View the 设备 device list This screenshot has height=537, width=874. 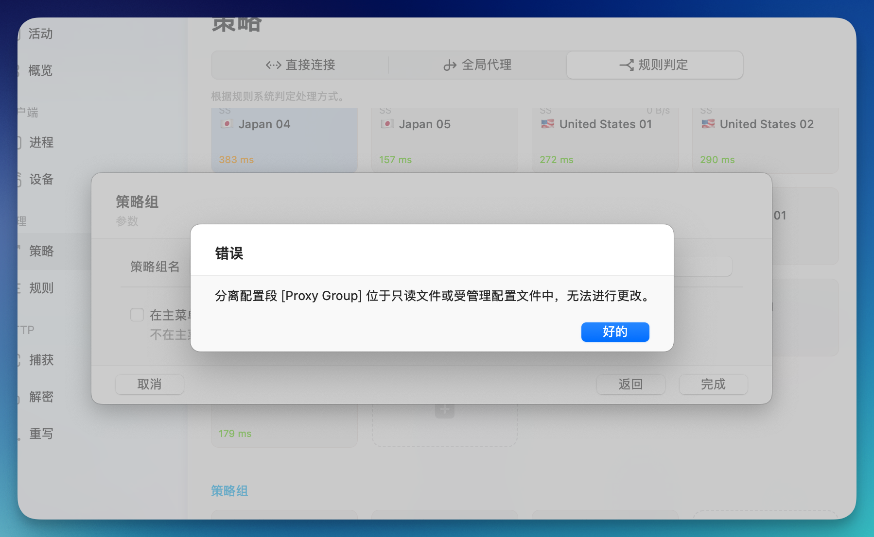(x=41, y=180)
